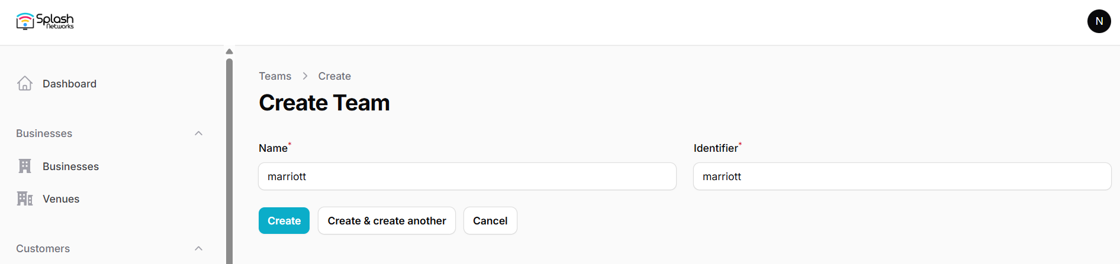The width and height of the screenshot is (1120, 264).
Task: Focus the Name input field
Action: pos(467,177)
